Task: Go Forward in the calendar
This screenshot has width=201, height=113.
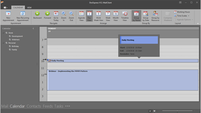Action: pyautogui.click(x=47, y=15)
